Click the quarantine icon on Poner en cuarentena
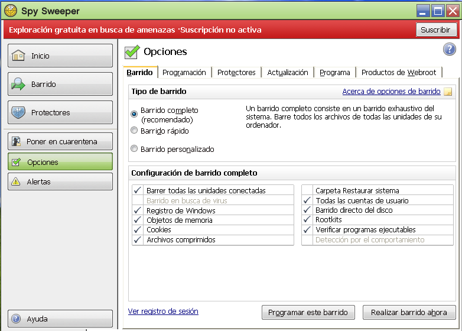This screenshot has width=462, height=331. (x=16, y=141)
